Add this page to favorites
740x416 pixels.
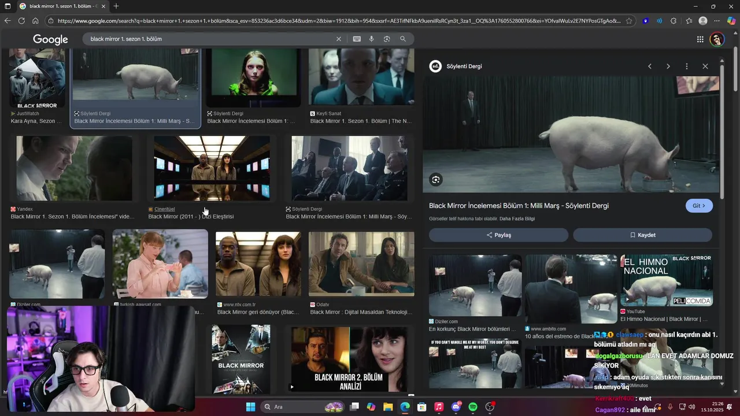(629, 21)
